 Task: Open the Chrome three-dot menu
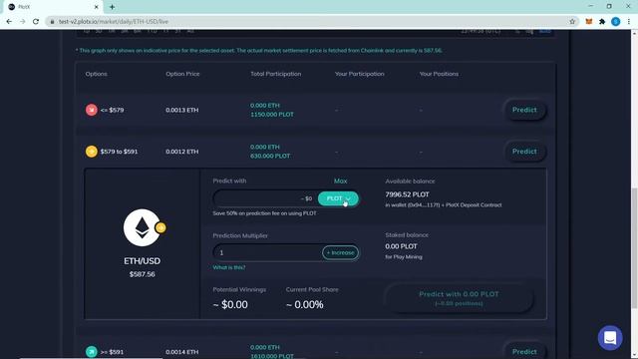click(x=629, y=22)
